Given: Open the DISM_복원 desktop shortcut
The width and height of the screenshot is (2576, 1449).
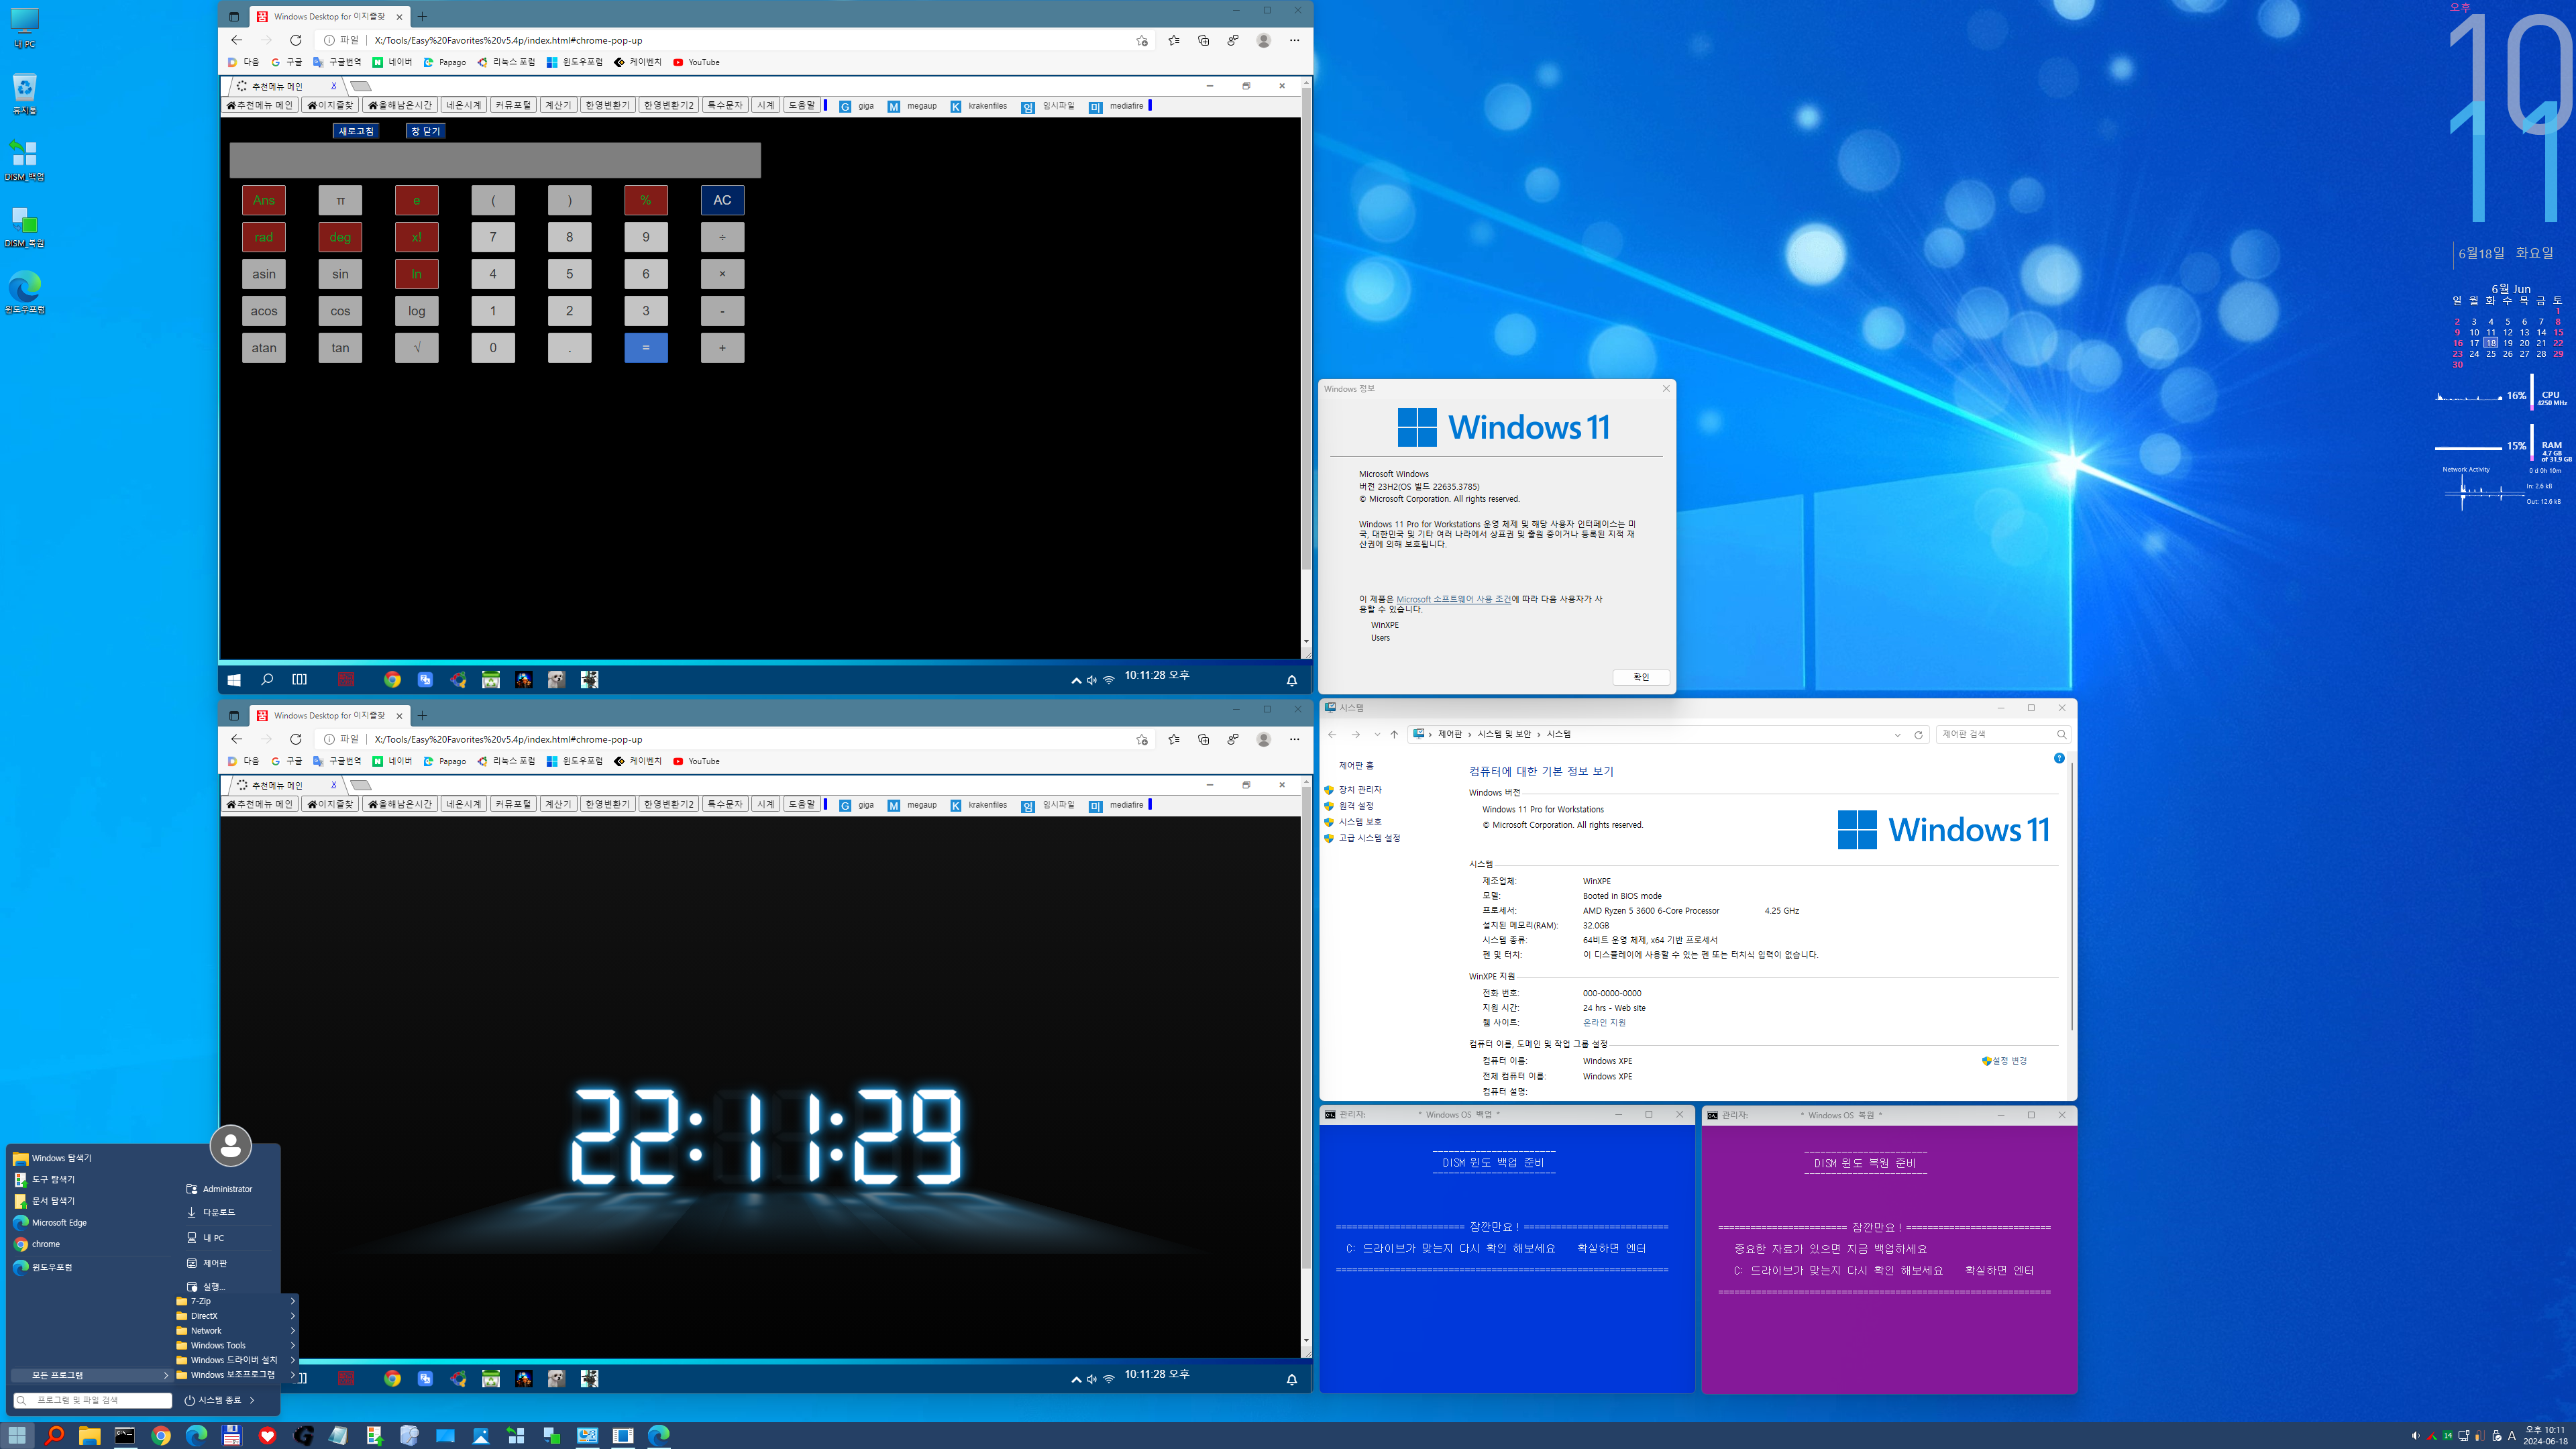Looking at the screenshot, I should [x=25, y=227].
